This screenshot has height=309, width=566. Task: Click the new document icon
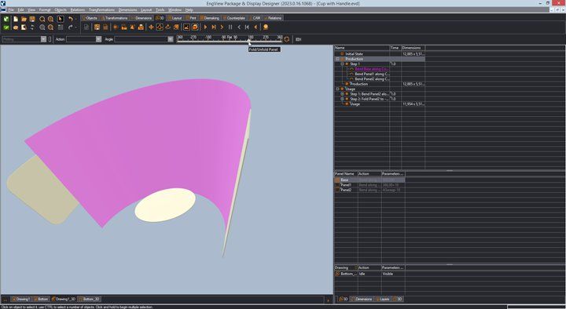(16, 19)
